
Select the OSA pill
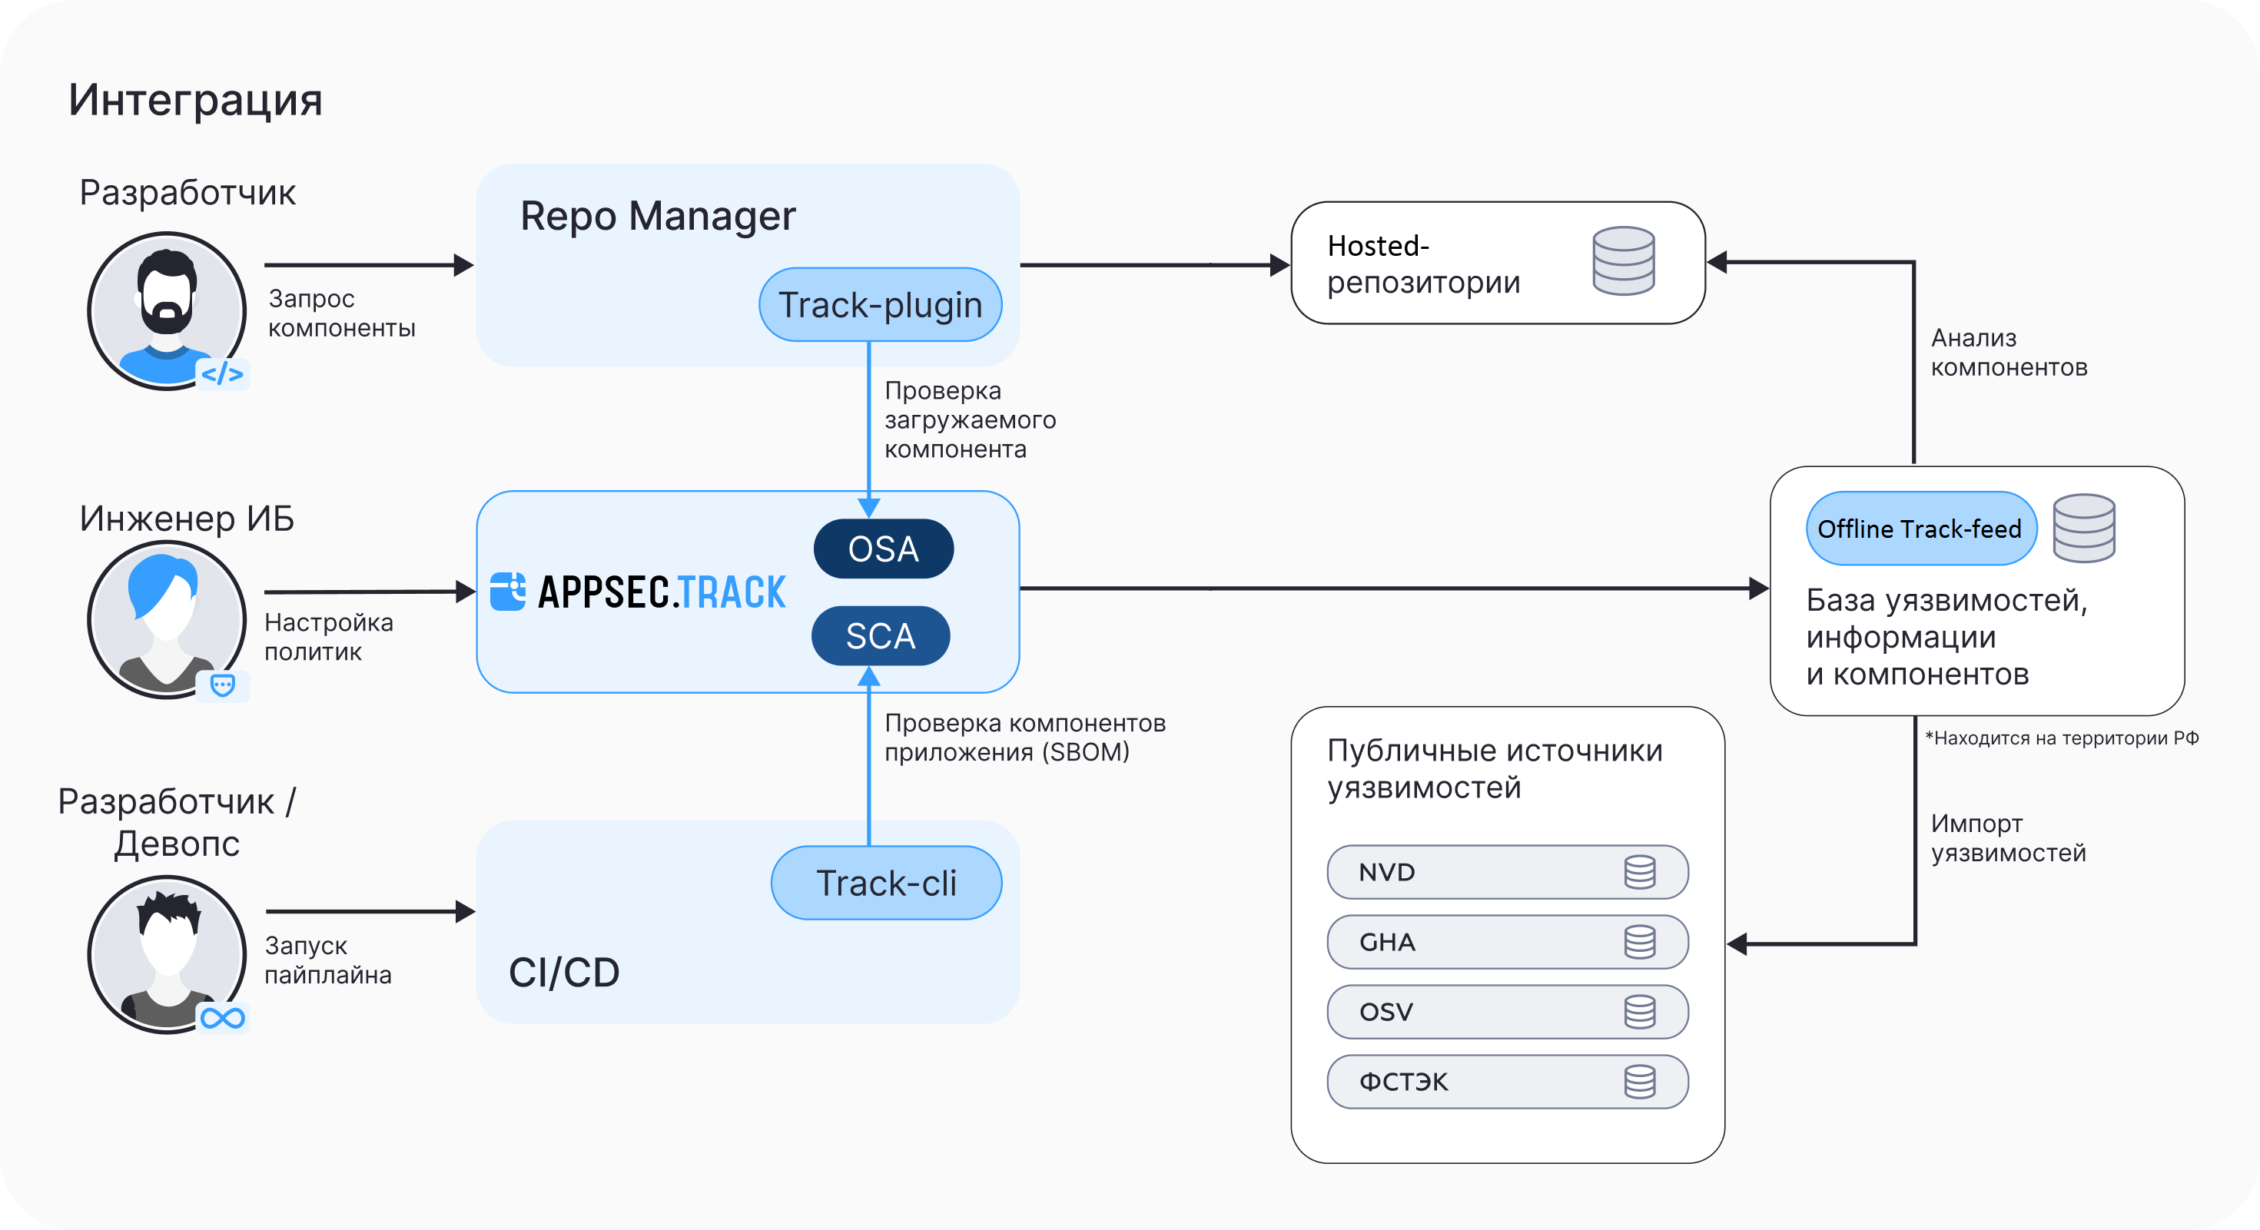click(x=884, y=549)
